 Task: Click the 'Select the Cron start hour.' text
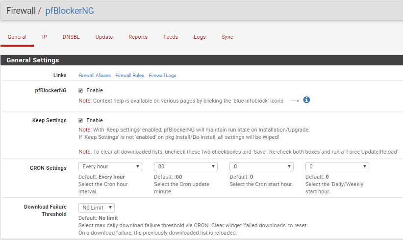pyautogui.click(x=261, y=184)
